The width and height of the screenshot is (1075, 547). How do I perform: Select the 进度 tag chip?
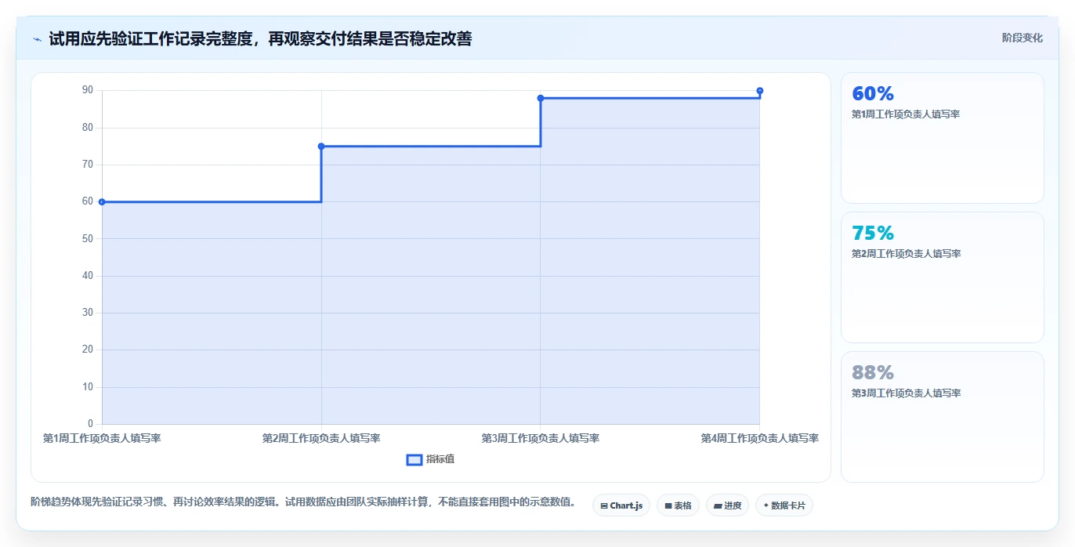[727, 505]
